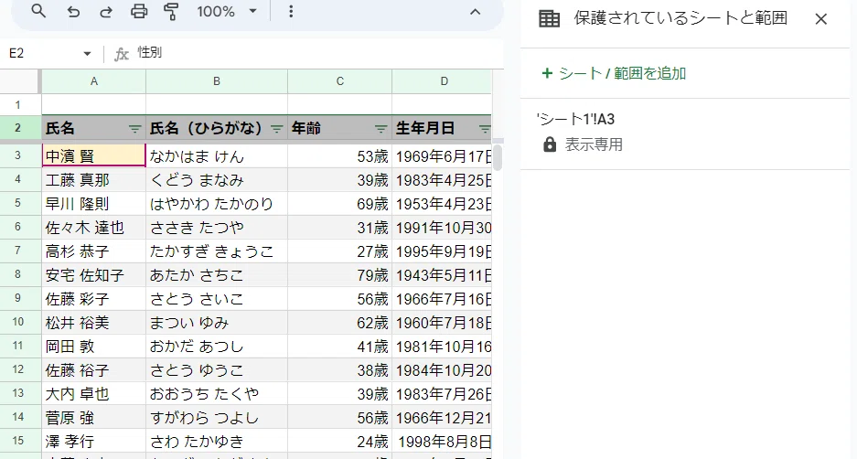
Task: Click the fx function icon
Action: coord(122,54)
